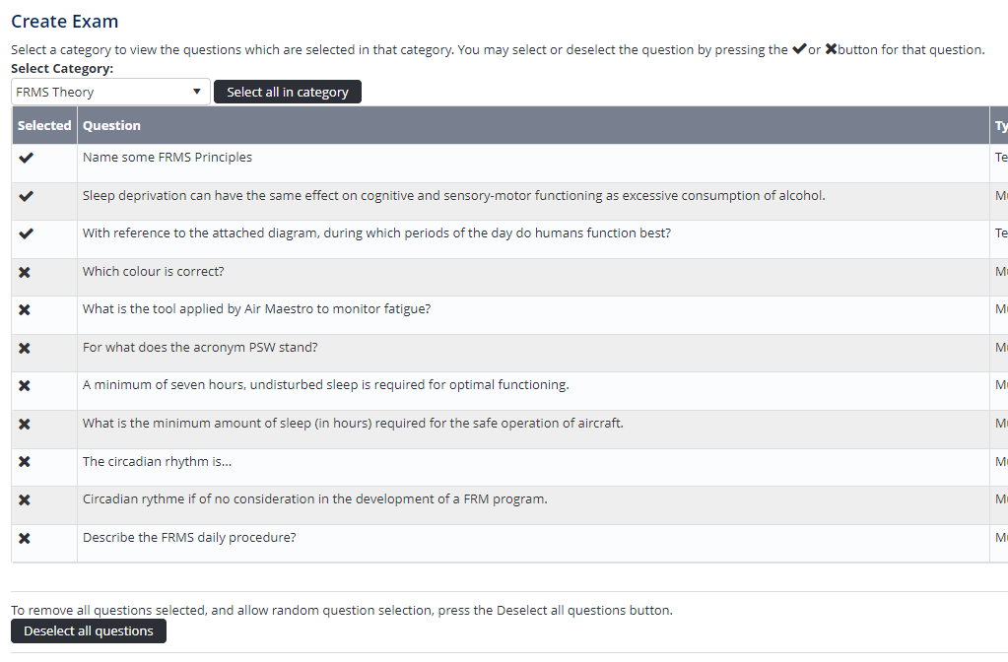This screenshot has height=662, width=1008.
Task: Toggle selection for 'Describe the FRMS daily procedure?'
Action: 25,538
